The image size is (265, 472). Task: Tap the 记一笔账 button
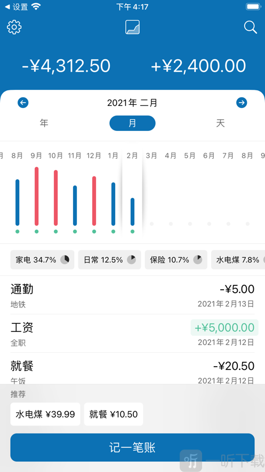click(x=132, y=447)
